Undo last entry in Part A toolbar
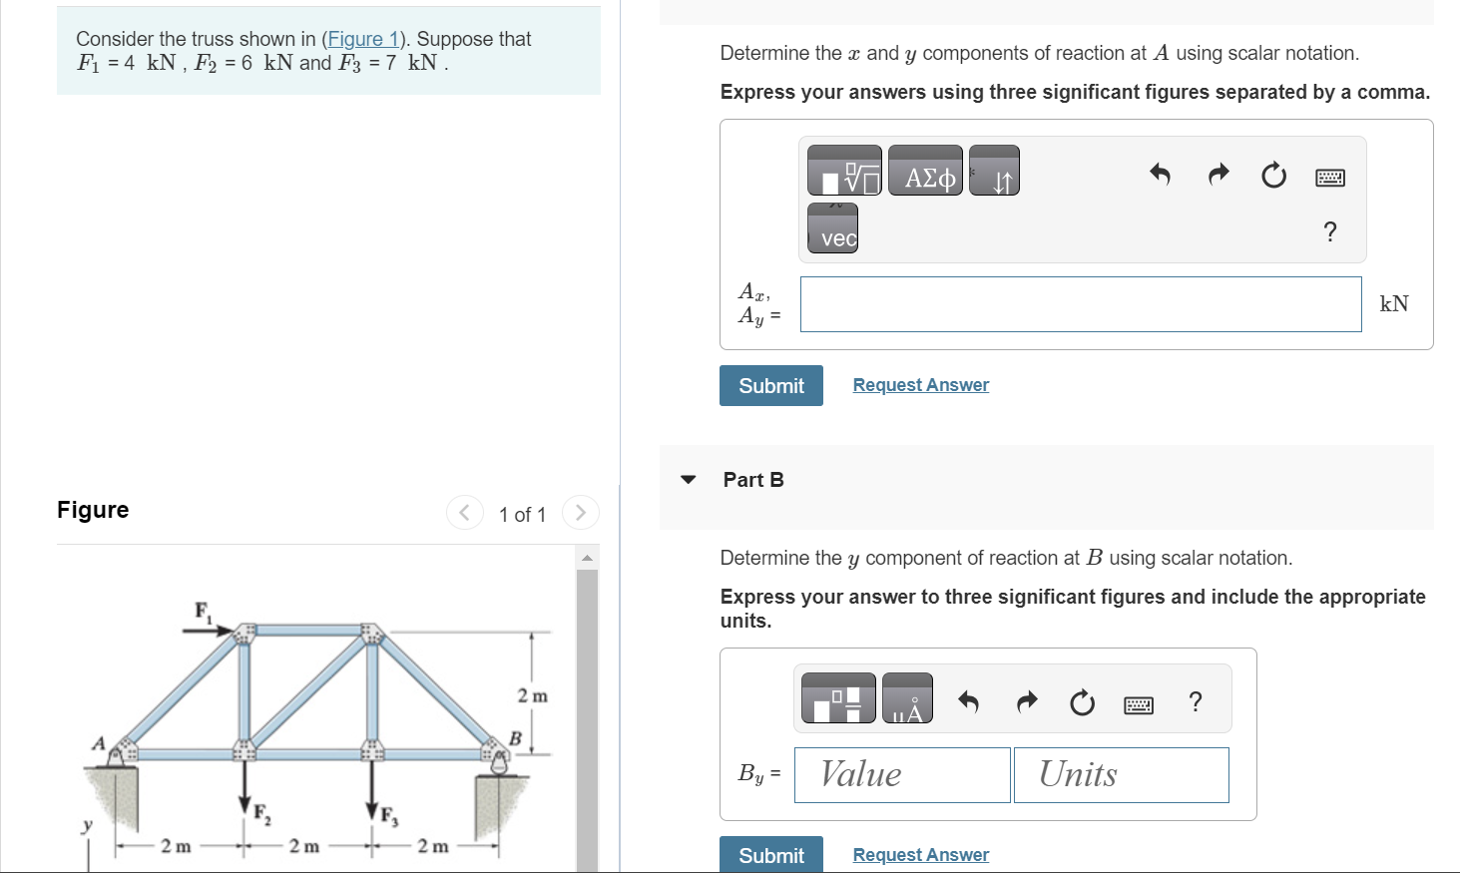Image resolution: width=1460 pixels, height=873 pixels. [x=1160, y=175]
